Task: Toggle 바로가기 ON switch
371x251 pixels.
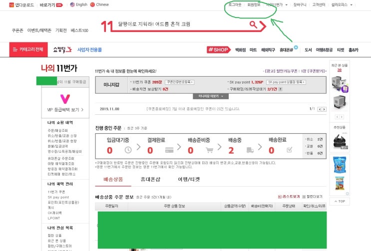Action: [59, 5]
